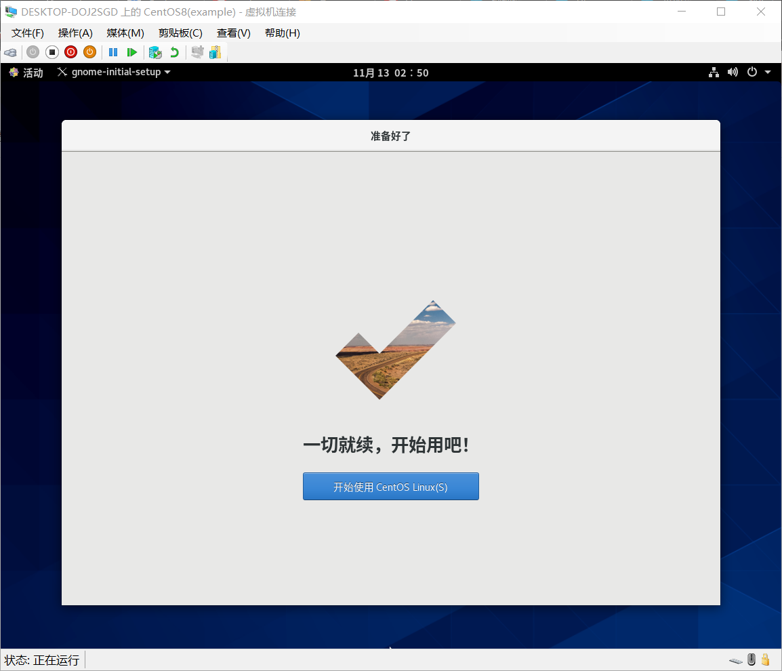Click the landscape checkmark image

(396, 350)
